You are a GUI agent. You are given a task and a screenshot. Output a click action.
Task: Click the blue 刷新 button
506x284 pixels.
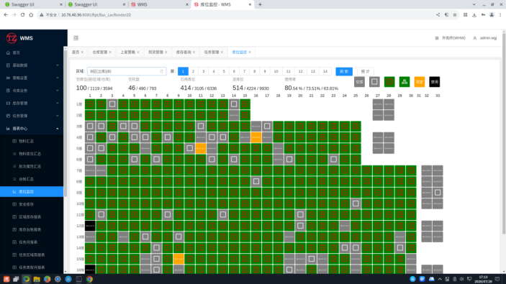coord(344,71)
